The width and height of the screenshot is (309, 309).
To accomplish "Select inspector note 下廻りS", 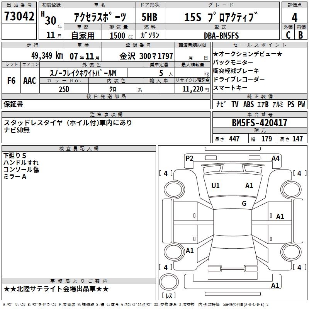I will click(15, 156).
